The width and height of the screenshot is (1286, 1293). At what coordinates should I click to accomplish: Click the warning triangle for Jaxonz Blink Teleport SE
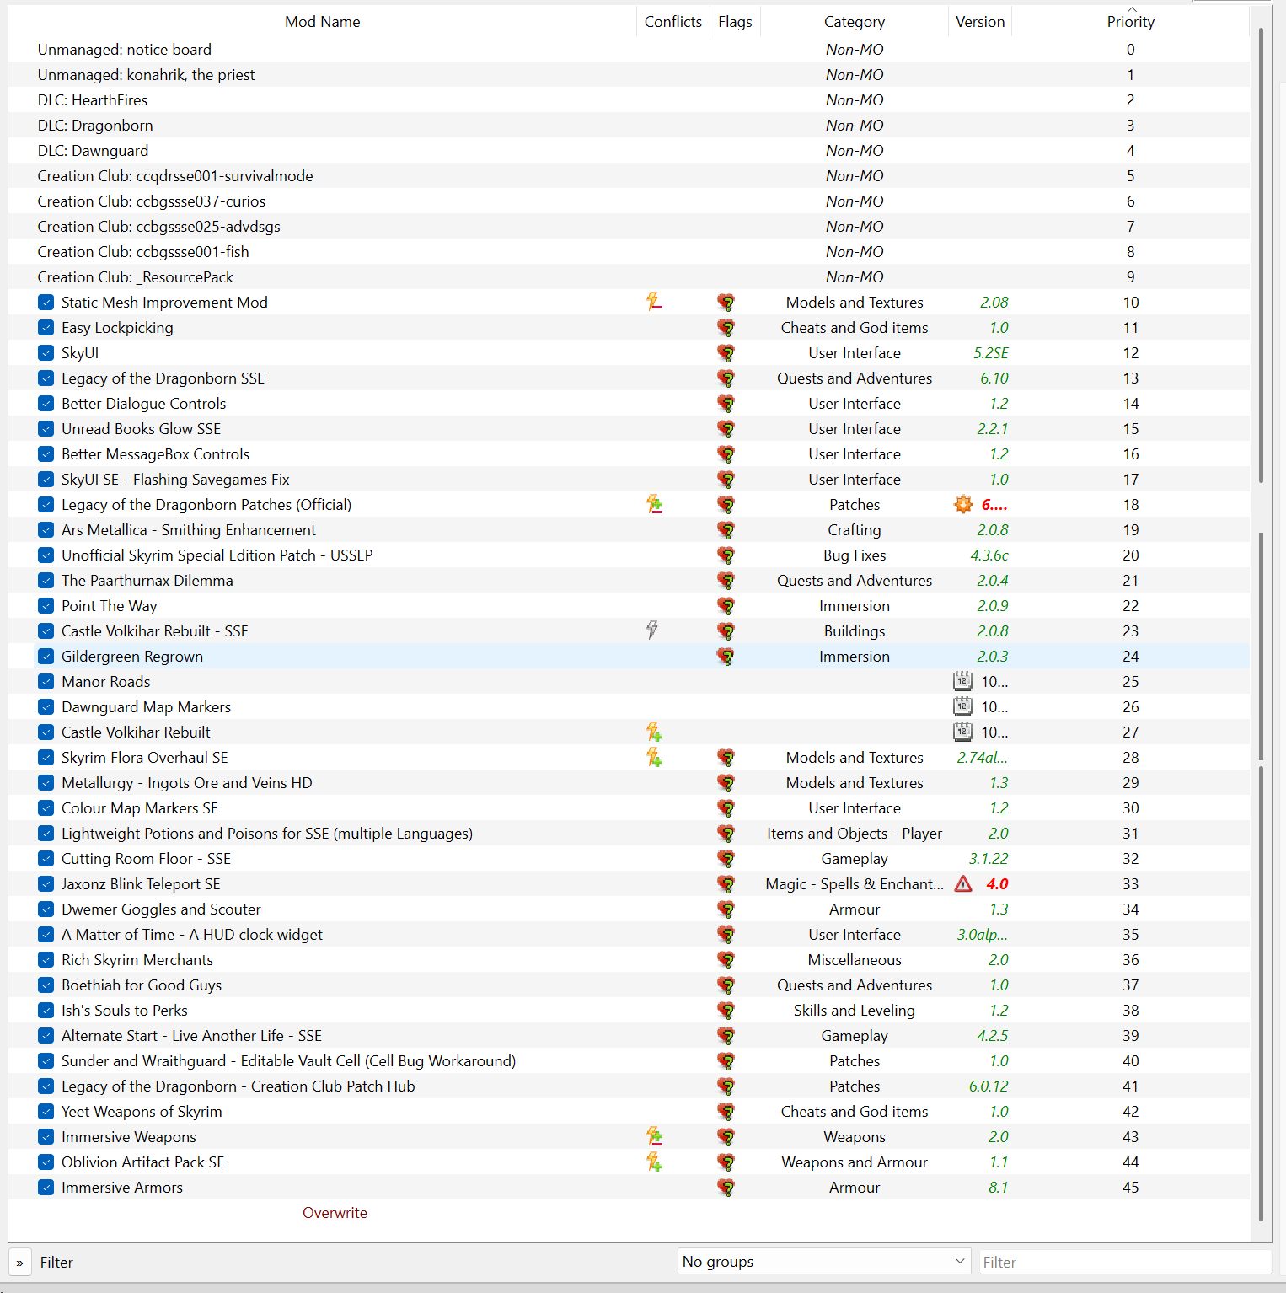(x=963, y=883)
